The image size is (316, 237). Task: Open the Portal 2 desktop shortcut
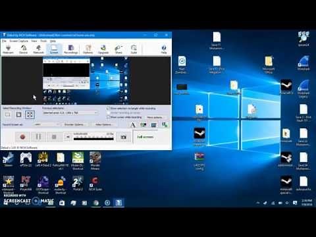click(78, 184)
